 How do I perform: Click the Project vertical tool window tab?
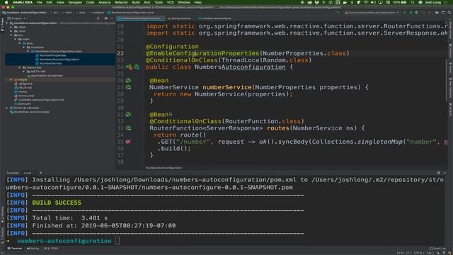[x=2, y=23]
